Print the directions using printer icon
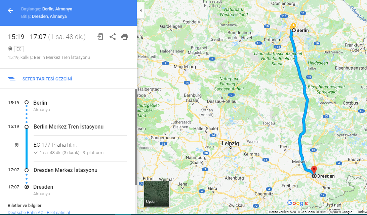Screen dimensions: 367x215 (125, 37)
